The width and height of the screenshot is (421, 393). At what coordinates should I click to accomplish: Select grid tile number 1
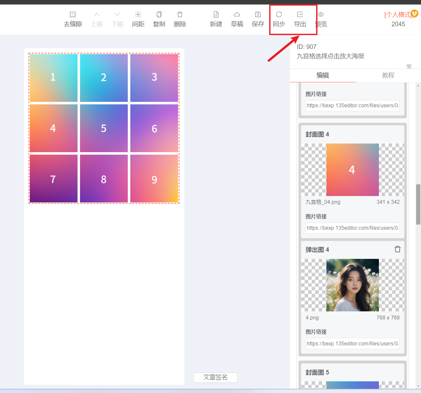coord(53,78)
